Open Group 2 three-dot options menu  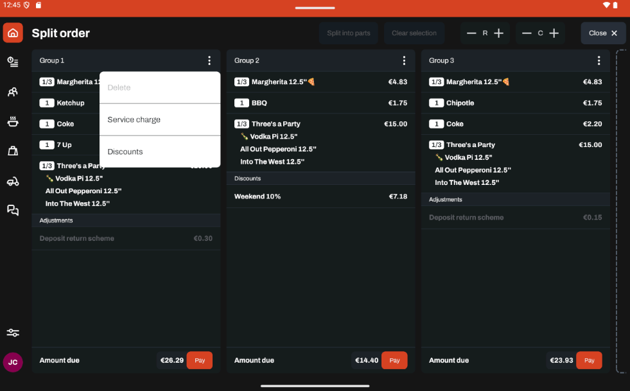tap(404, 60)
